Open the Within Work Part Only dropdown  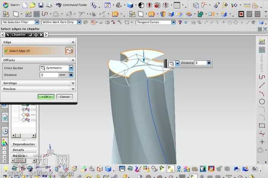[79, 22]
